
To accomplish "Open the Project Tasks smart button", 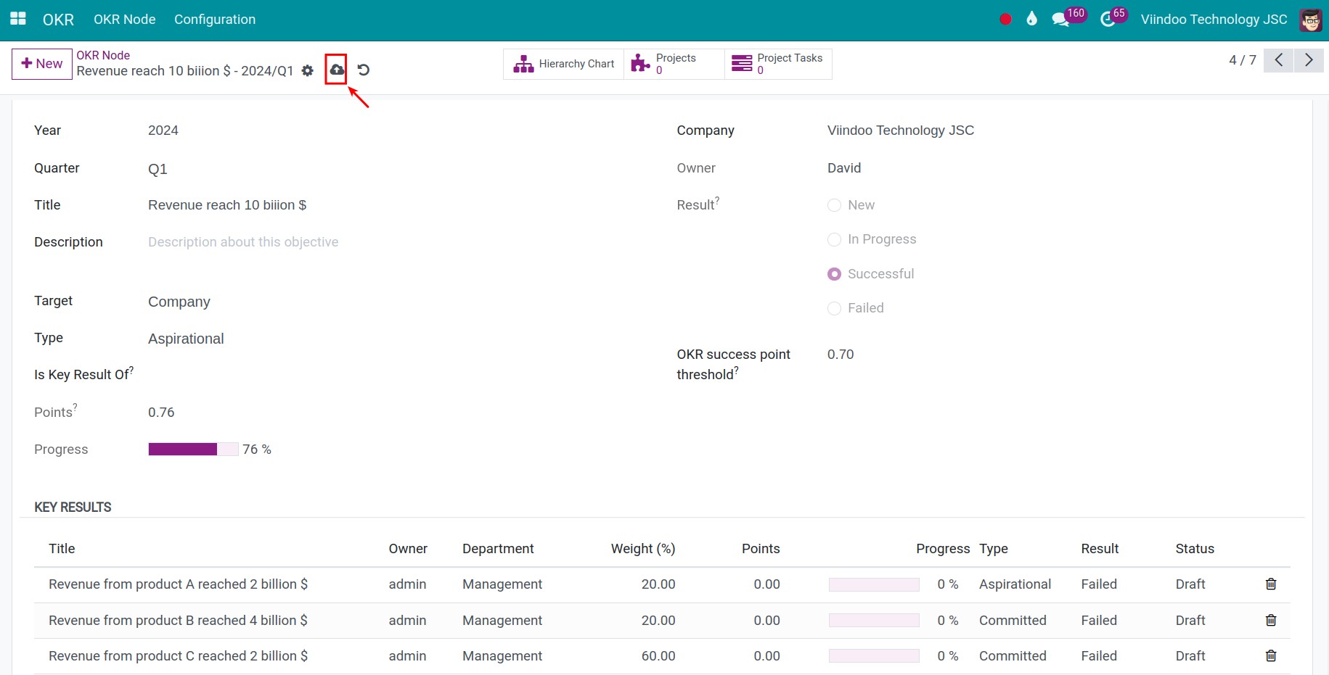I will pyautogui.click(x=777, y=64).
